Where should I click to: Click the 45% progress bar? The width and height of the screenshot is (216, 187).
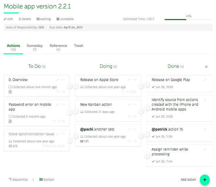189,19
